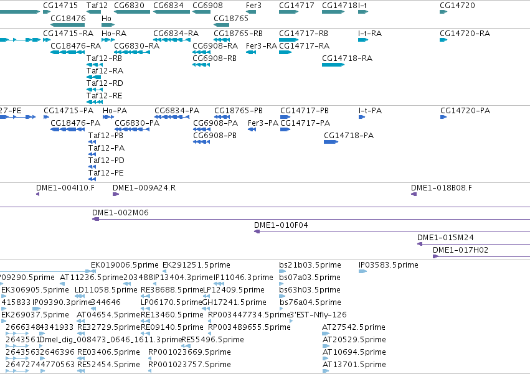530x374 pixels.
Task: Select protein CG14715-PA
Action: coord(69,111)
